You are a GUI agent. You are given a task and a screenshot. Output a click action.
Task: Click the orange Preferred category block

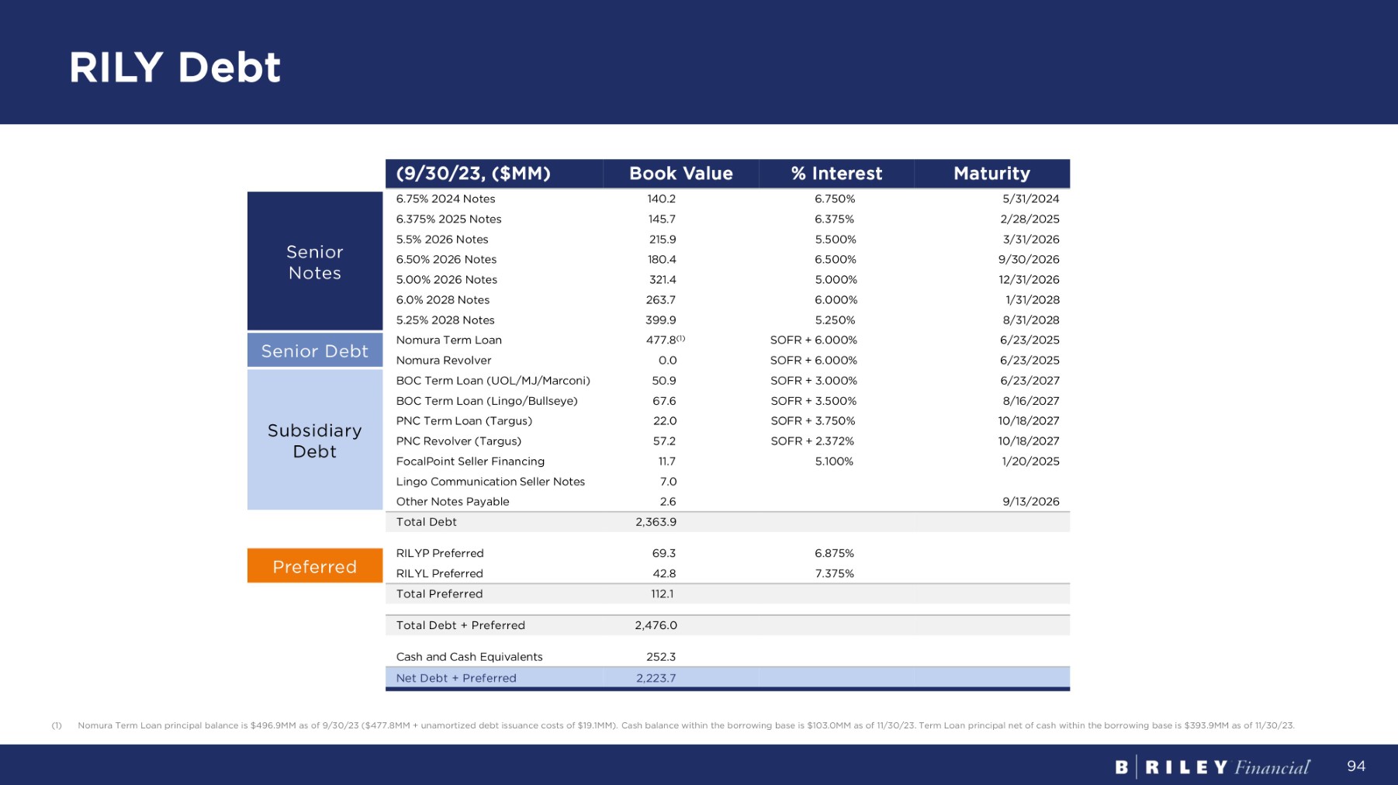tap(314, 566)
